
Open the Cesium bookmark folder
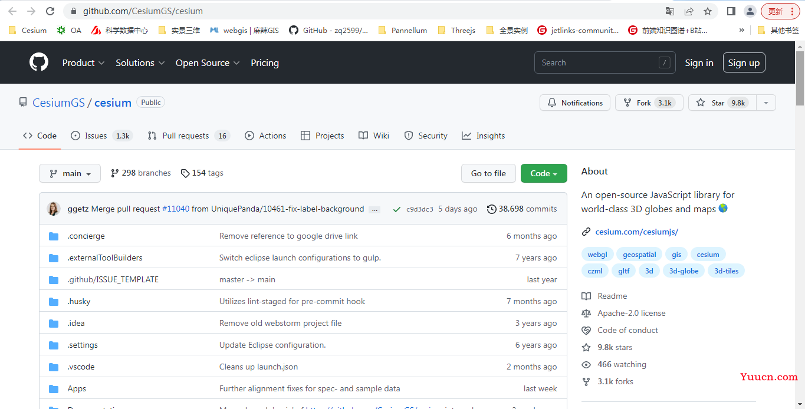pos(28,30)
